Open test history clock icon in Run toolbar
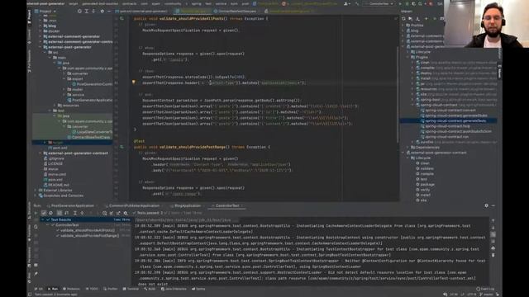The image size is (529, 297). point(105,213)
